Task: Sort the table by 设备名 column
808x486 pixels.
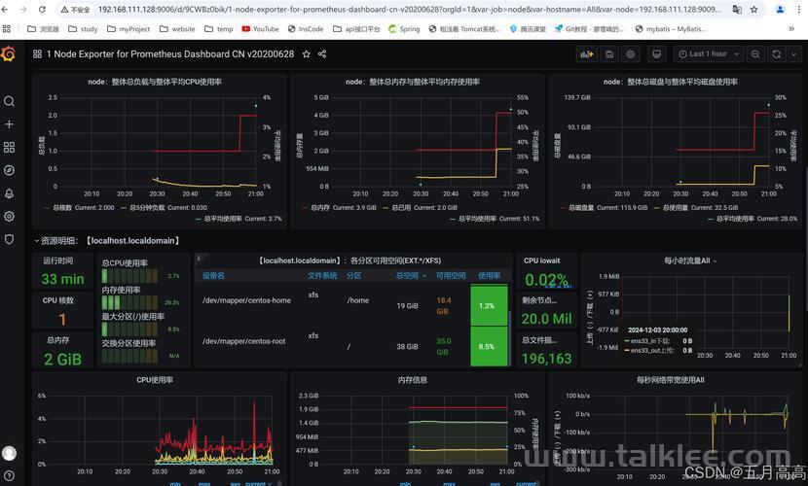Action: point(213,276)
